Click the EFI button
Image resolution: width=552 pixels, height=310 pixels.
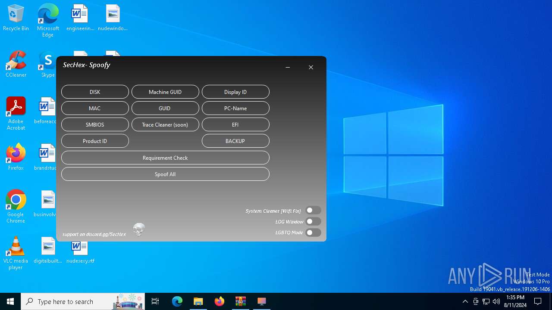point(235,124)
